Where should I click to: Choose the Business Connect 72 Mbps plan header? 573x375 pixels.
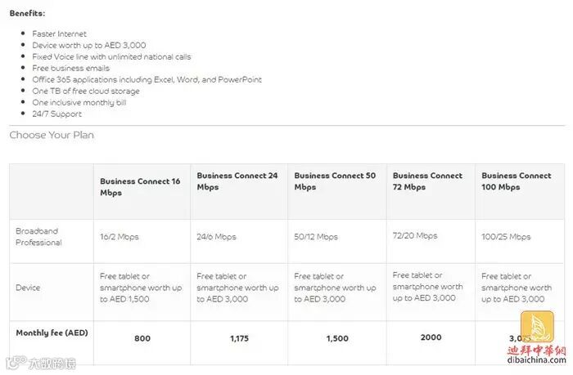[427, 181]
